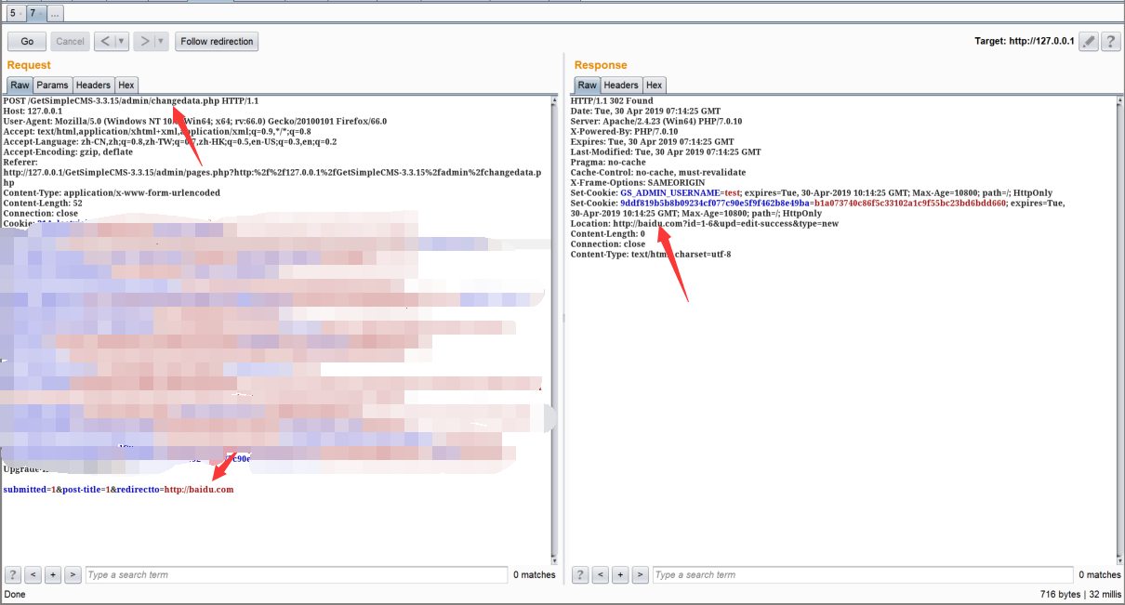
Task: Click the plus button in Response search bar
Action: 619,574
